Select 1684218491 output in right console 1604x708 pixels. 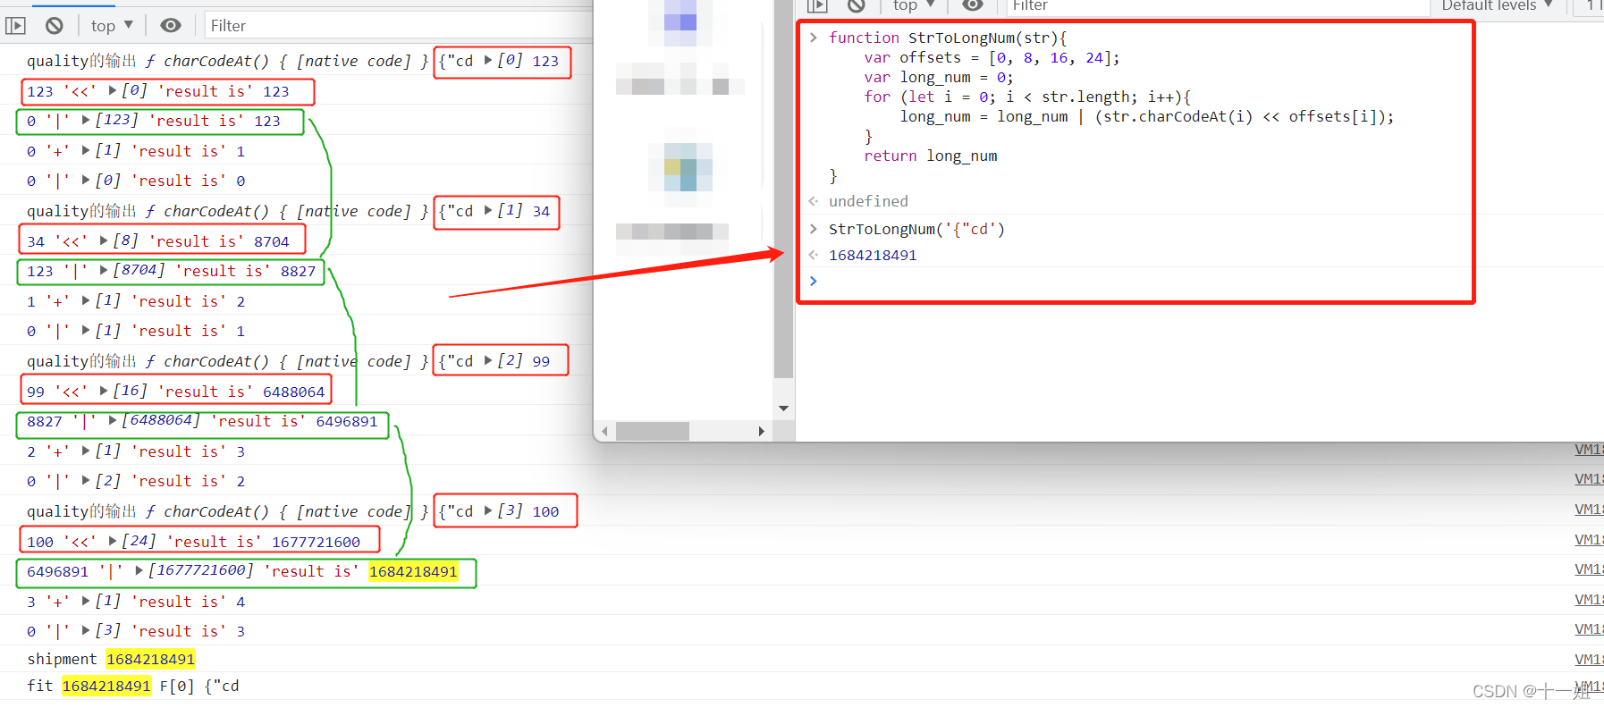(873, 255)
